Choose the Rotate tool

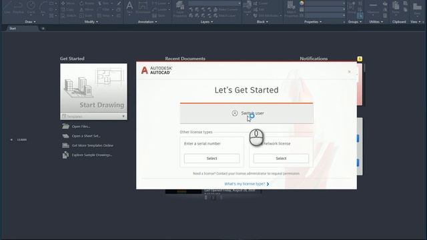click(x=87, y=3)
